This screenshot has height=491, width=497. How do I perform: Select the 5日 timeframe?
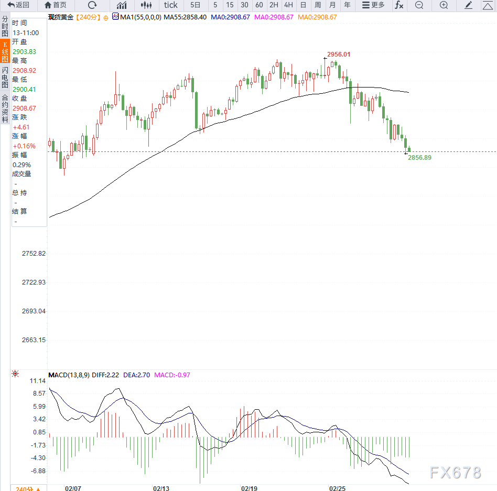(195, 5)
